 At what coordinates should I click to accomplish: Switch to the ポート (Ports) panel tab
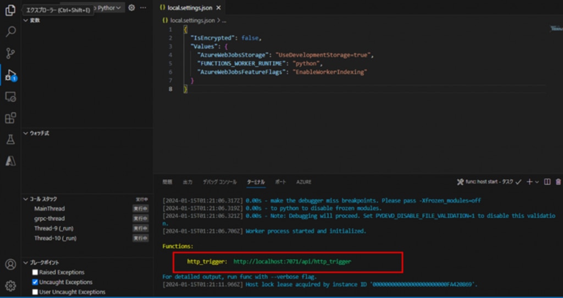coord(280,182)
